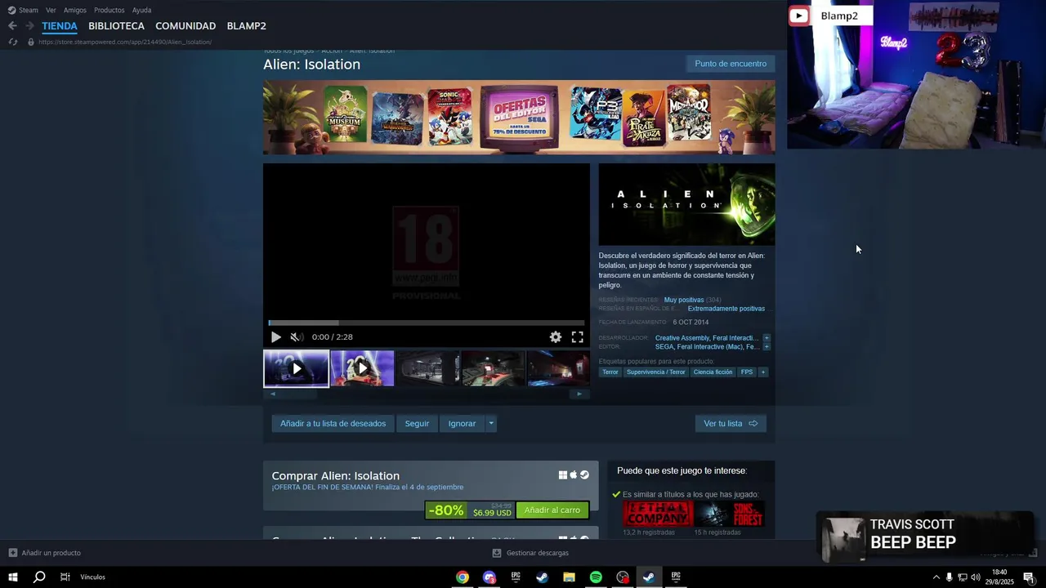Viewport: 1046px width, 588px height.
Task: Open the Muy positivas reviews link
Action: pyautogui.click(x=684, y=300)
